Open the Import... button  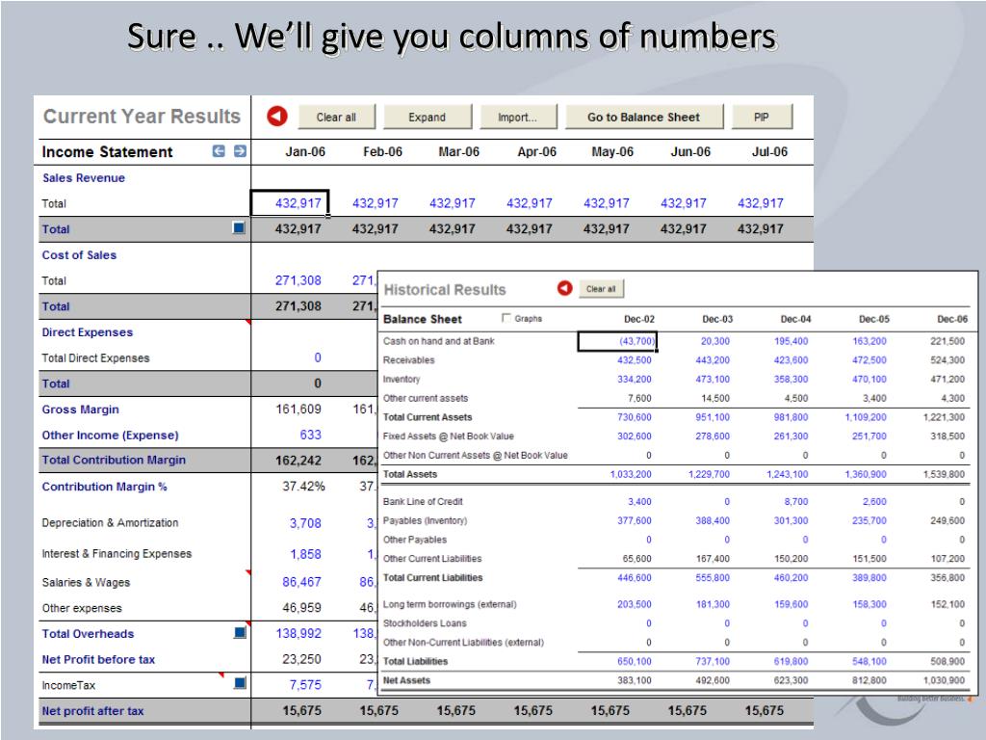click(518, 117)
